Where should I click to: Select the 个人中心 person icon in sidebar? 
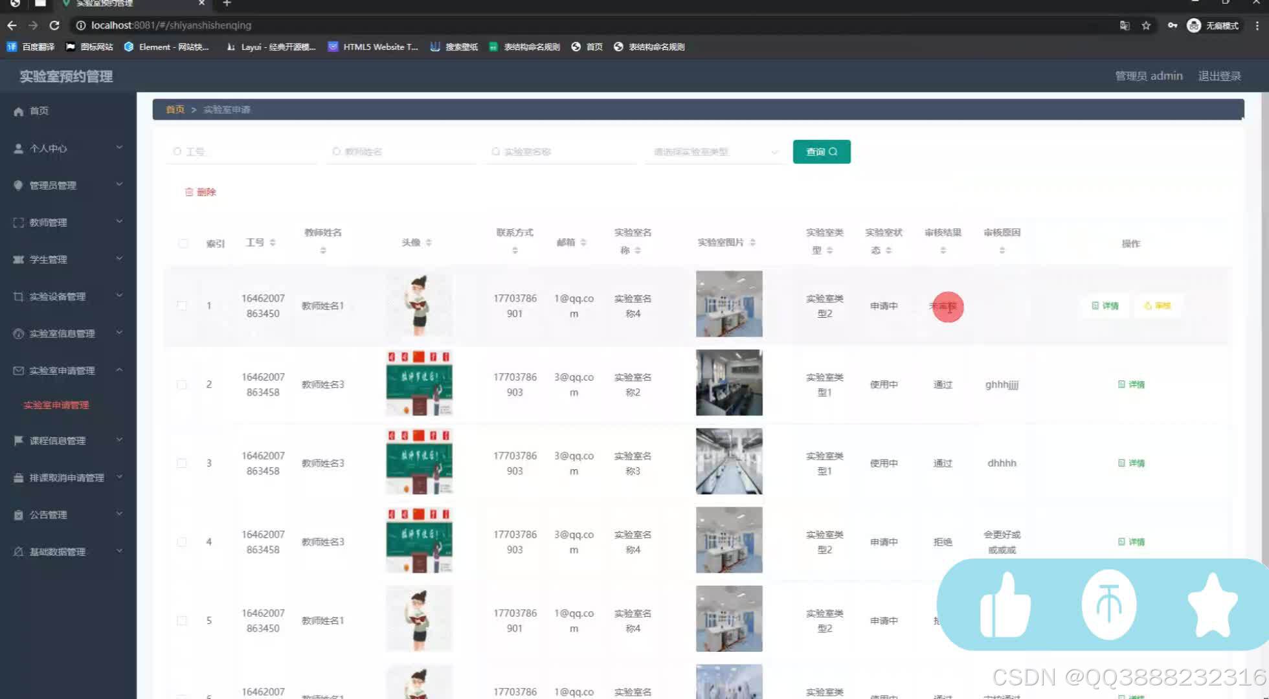click(x=17, y=148)
